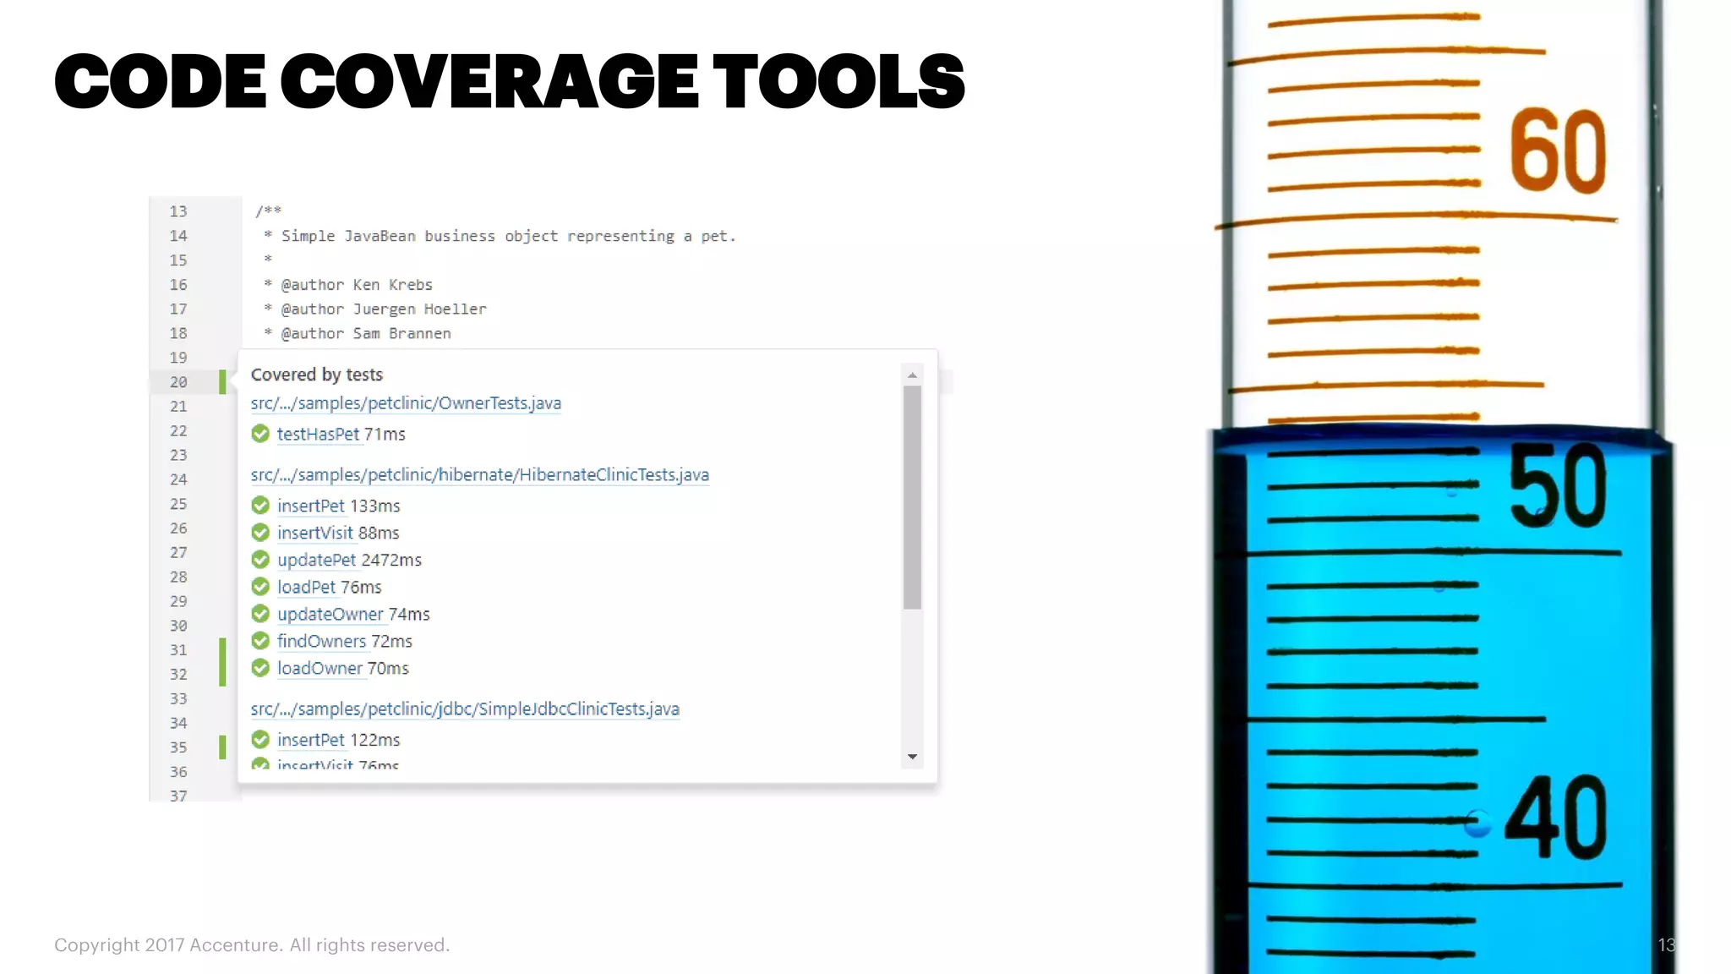Click line number 33 in the gutter

(178, 698)
